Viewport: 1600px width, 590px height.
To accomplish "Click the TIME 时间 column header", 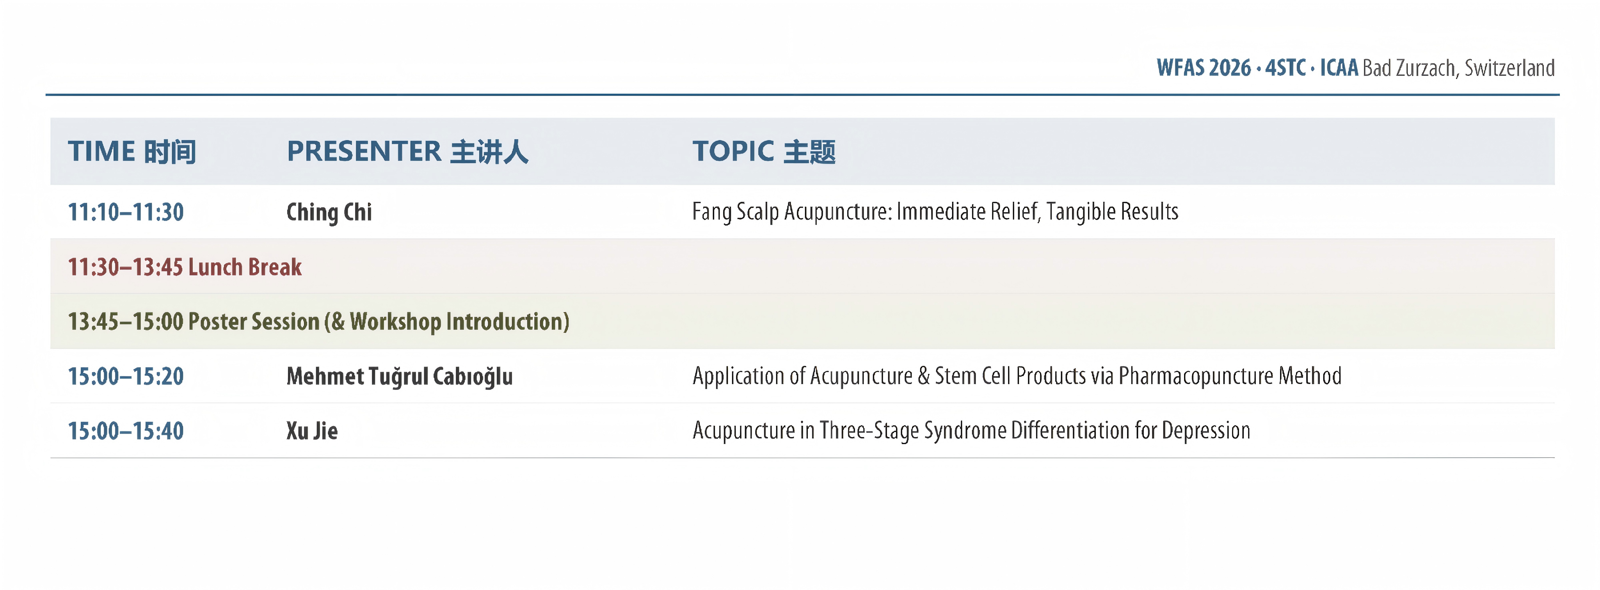I will click(132, 151).
